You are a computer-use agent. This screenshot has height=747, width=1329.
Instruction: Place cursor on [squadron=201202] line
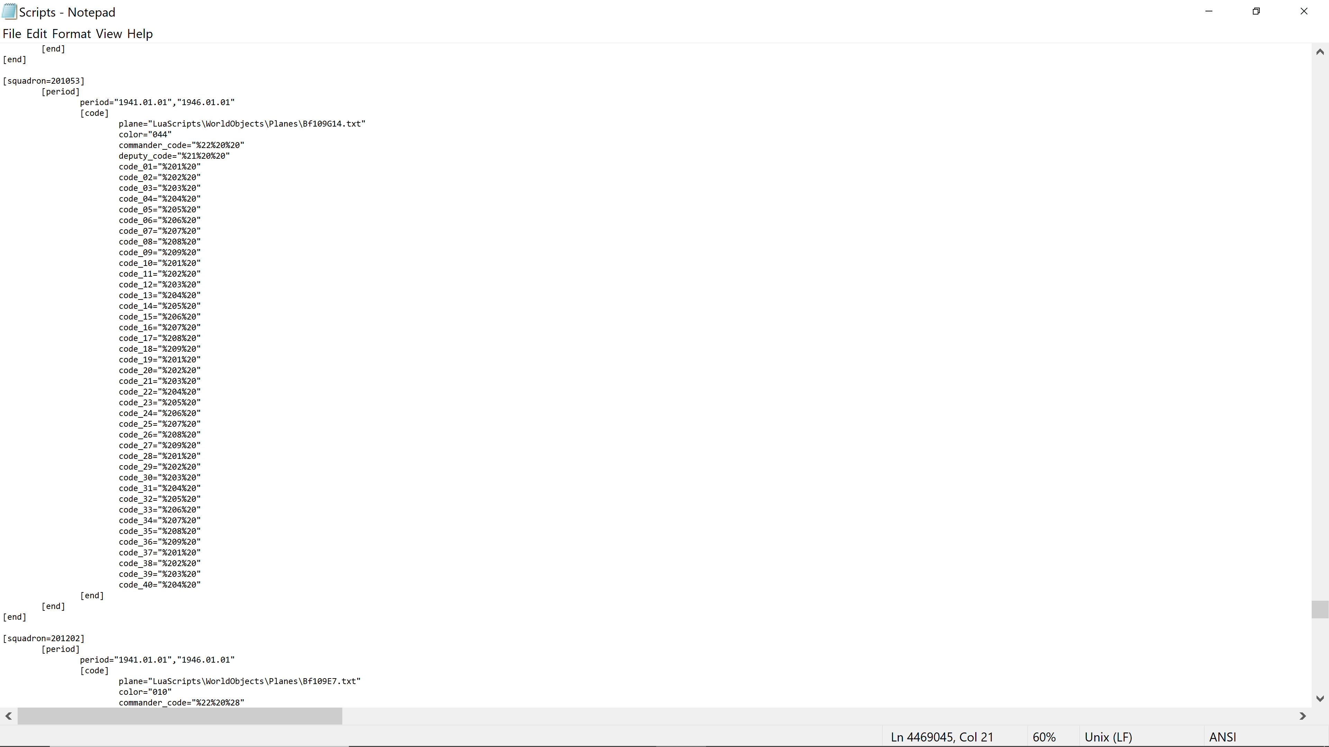coord(44,638)
